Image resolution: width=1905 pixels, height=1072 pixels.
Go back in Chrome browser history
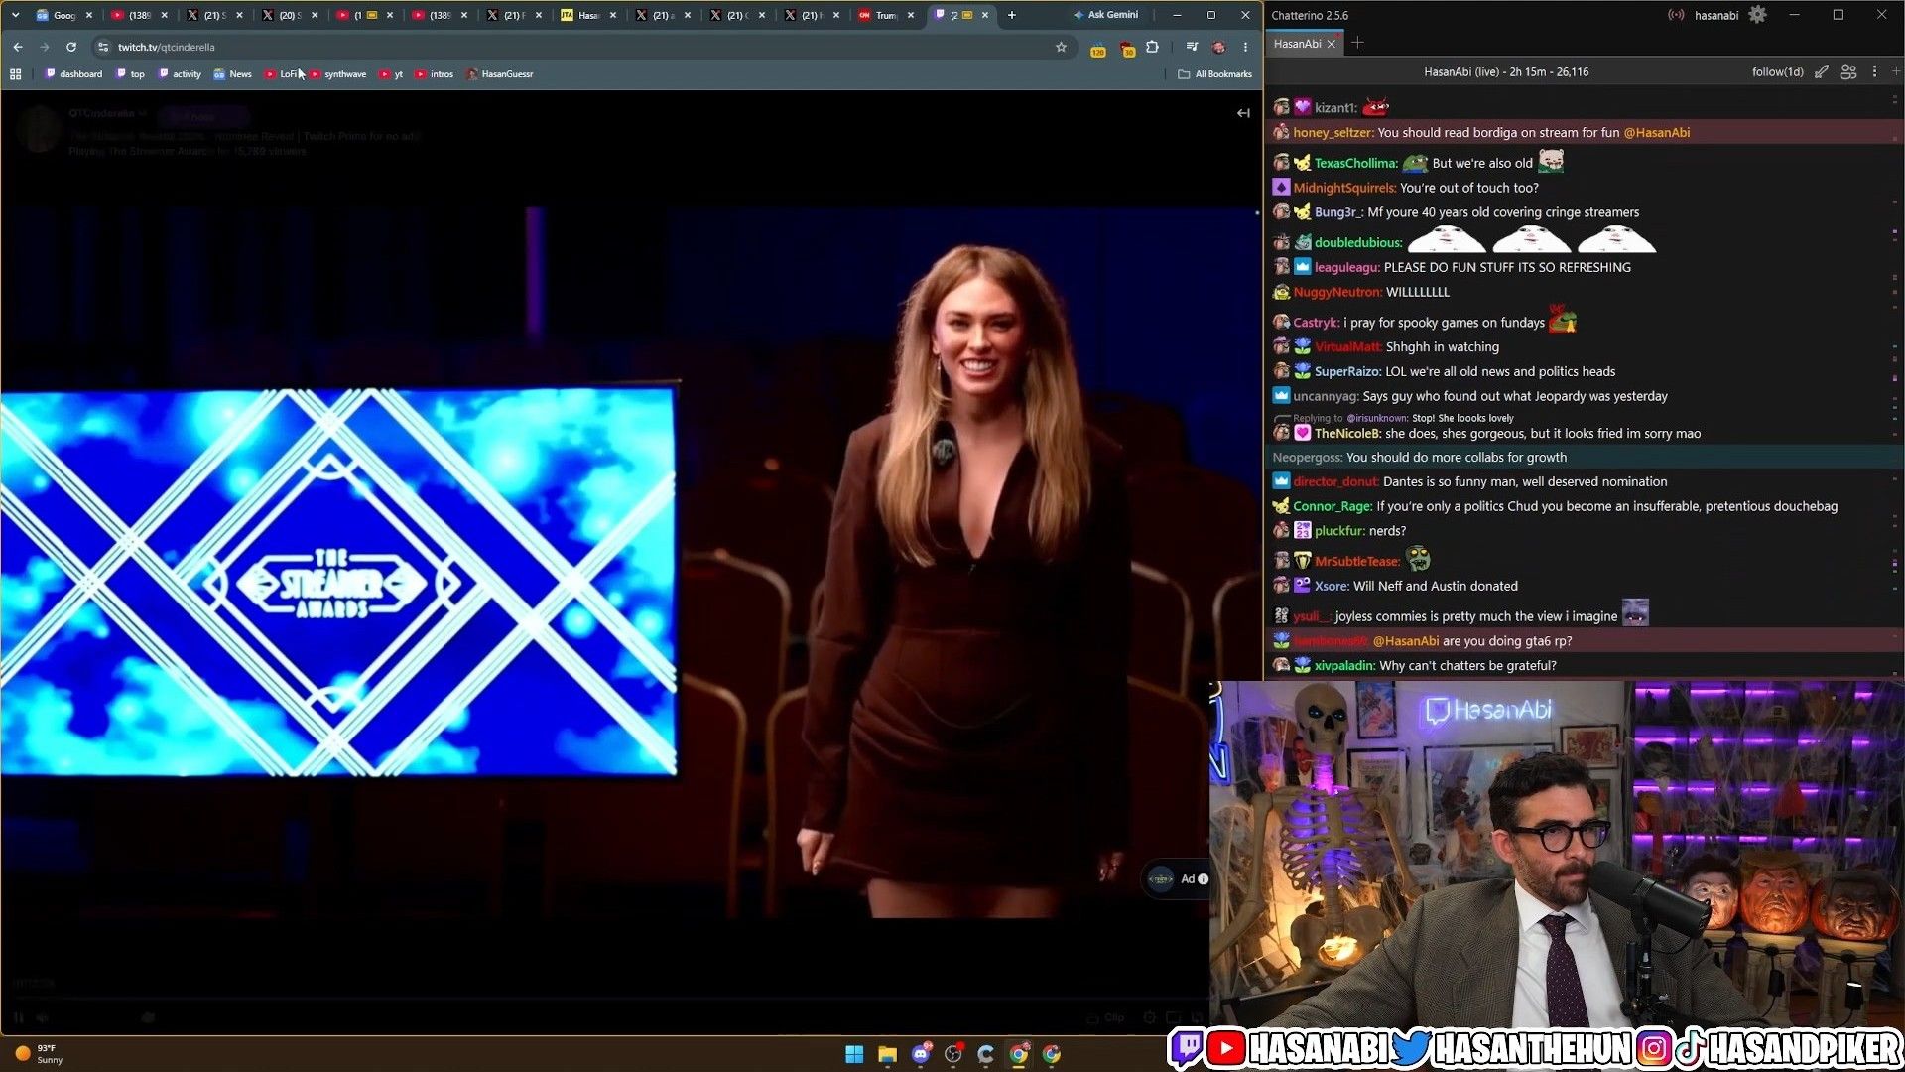coord(18,47)
